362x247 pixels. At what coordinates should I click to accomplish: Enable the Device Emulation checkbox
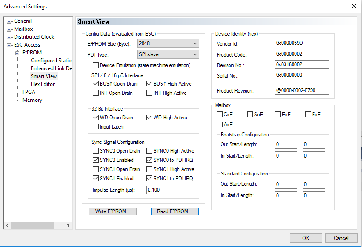96,65
